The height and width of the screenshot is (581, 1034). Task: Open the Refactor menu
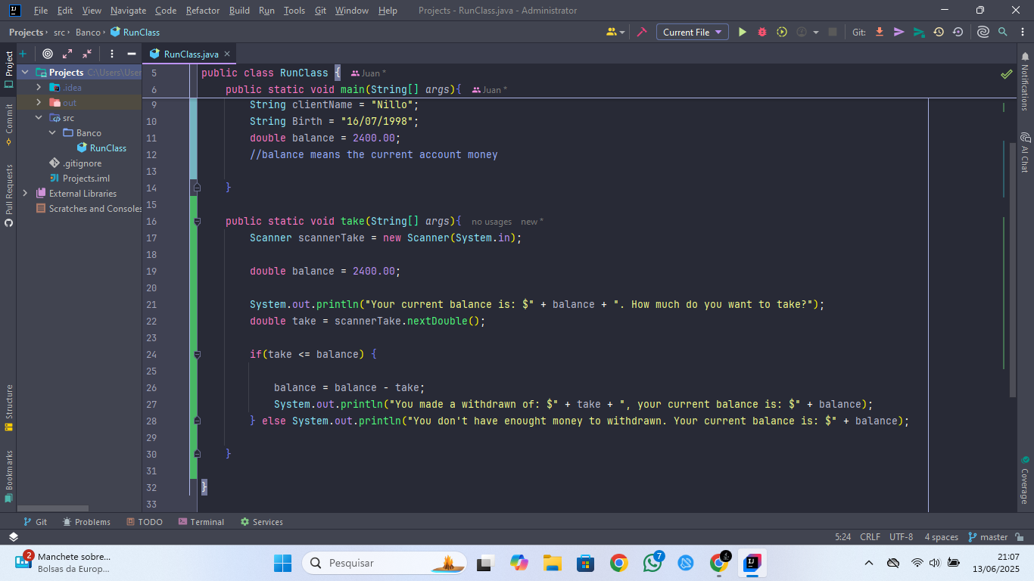[x=202, y=11]
